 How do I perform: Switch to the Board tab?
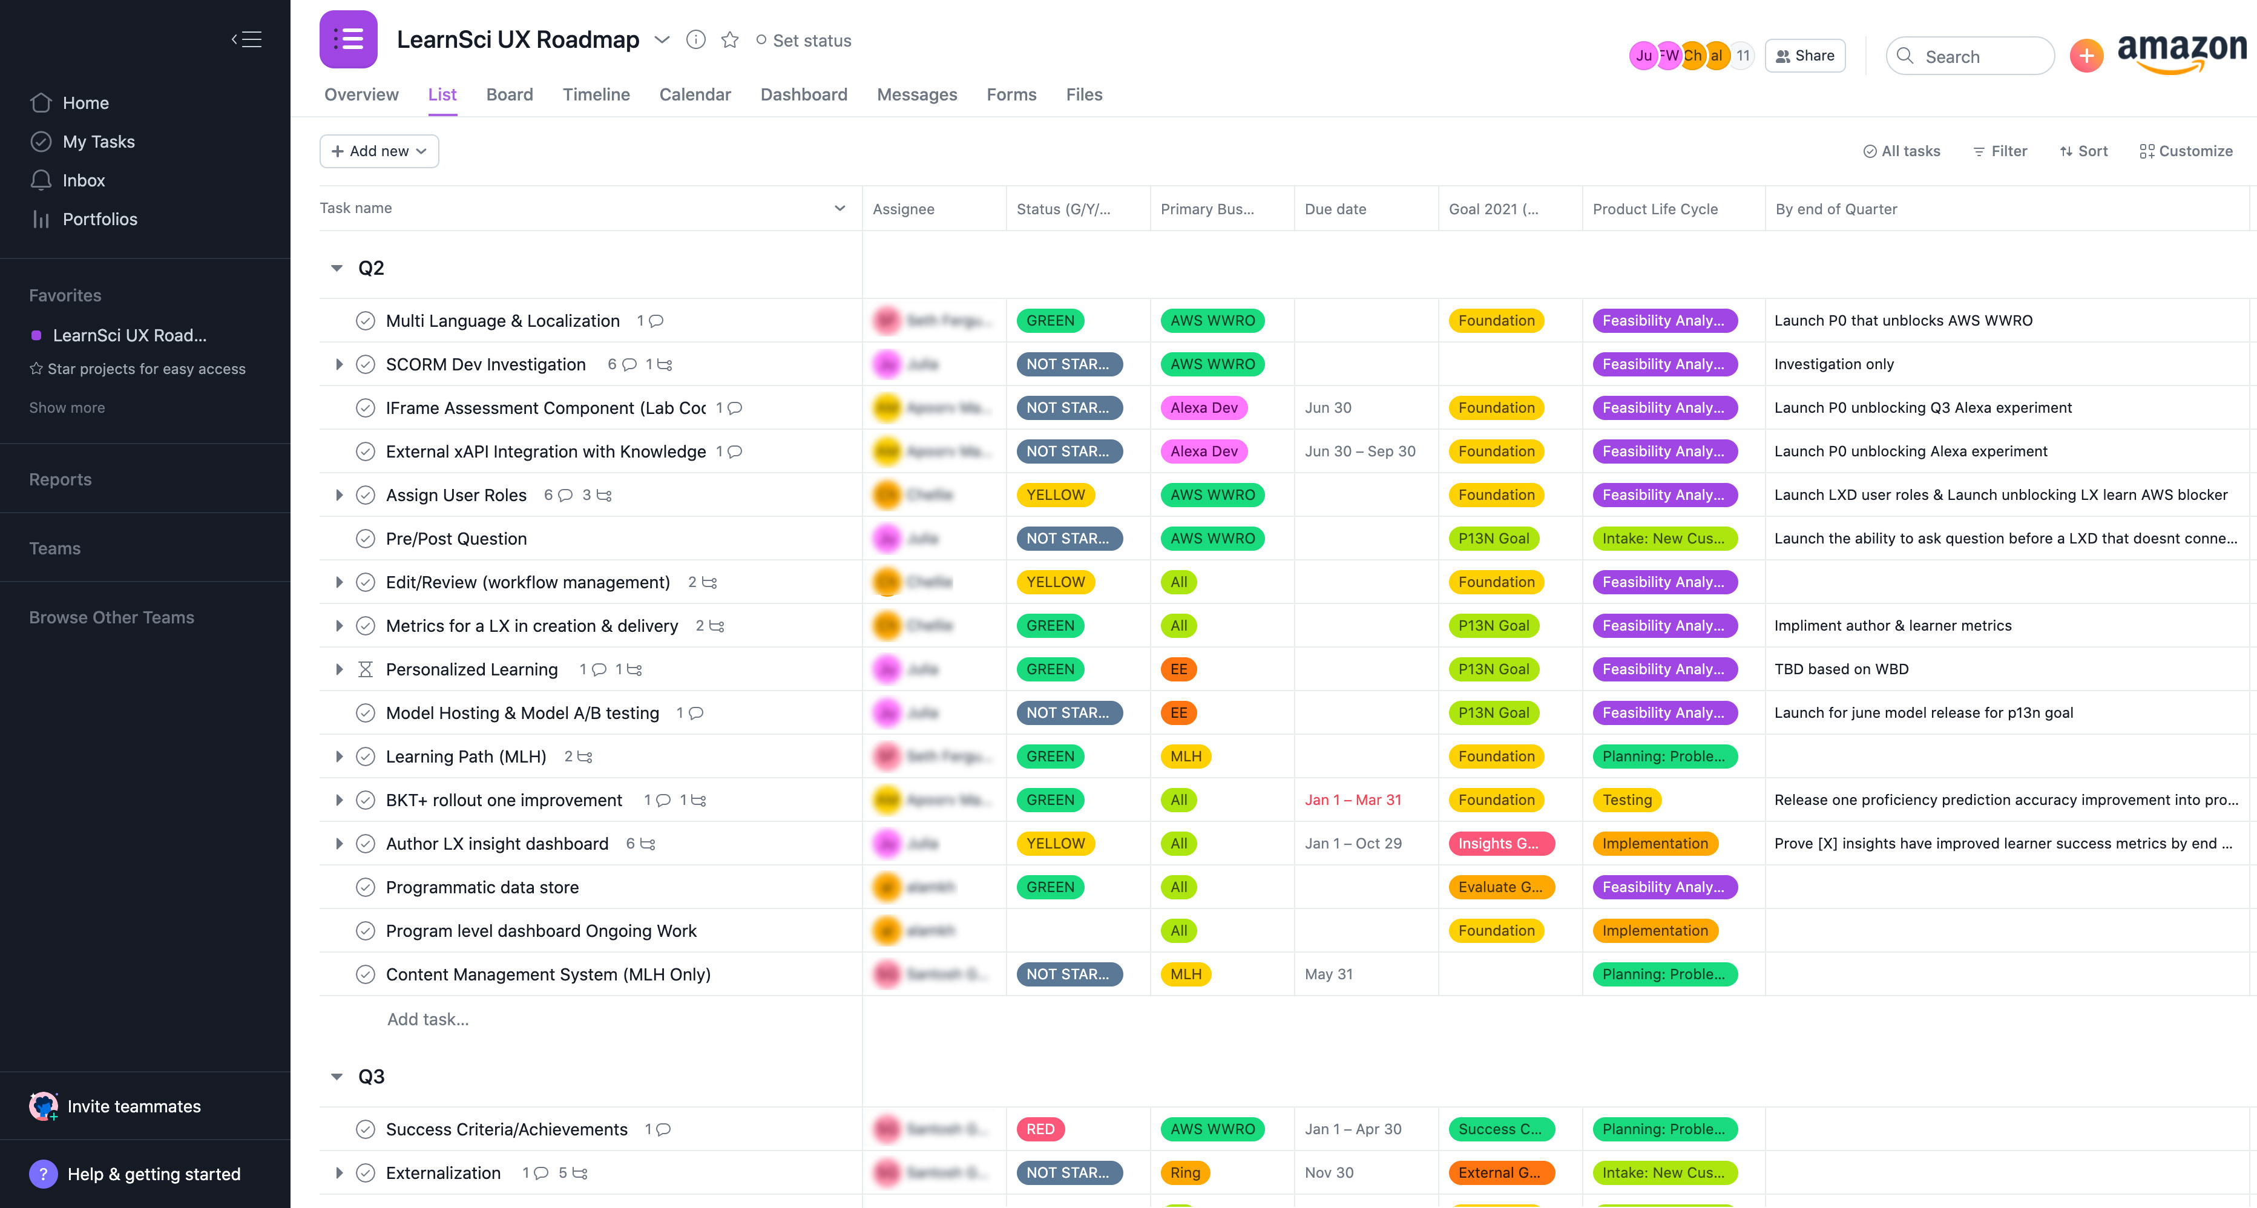coord(509,94)
